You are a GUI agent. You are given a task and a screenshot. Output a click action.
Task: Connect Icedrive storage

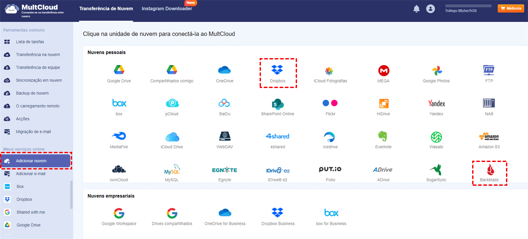(x=329, y=140)
